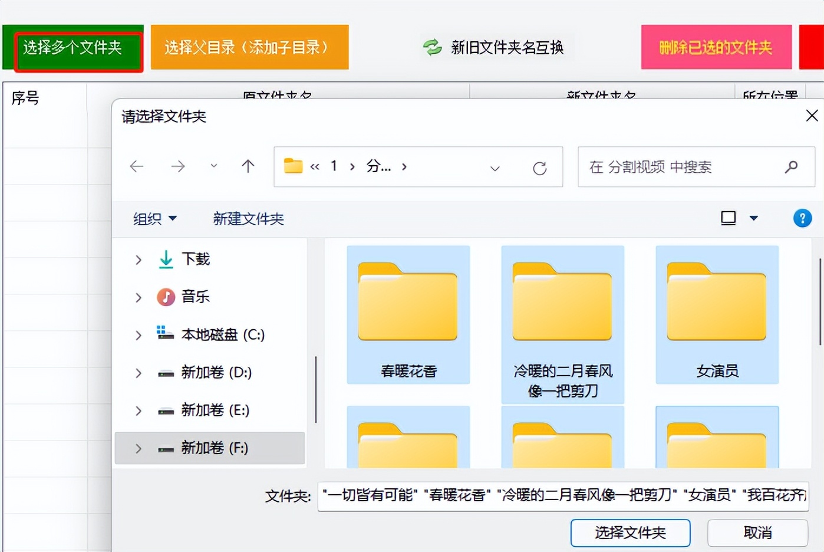Open the address bar dropdown chevron
824x552 pixels.
pyautogui.click(x=495, y=169)
